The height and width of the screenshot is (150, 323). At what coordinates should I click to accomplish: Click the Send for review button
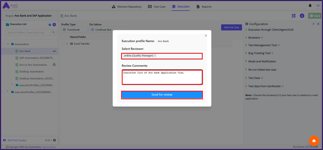pos(162,95)
